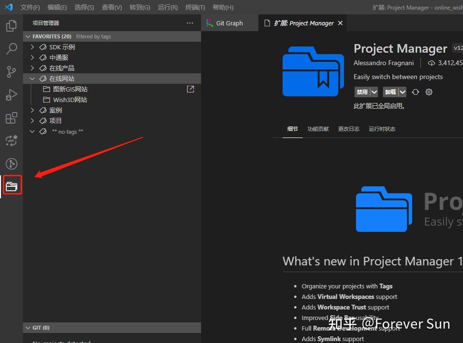Expand the 中通服 tag

coord(32,57)
